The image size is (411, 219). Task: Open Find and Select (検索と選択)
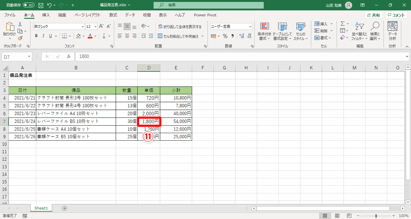click(x=375, y=31)
